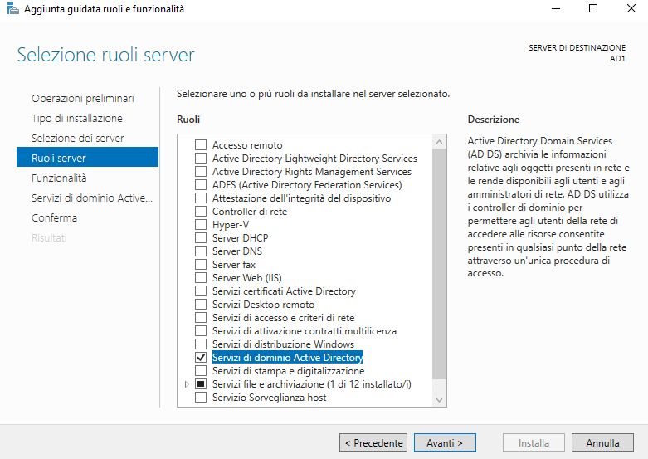Go to the Tipo di installazione step

(77, 118)
